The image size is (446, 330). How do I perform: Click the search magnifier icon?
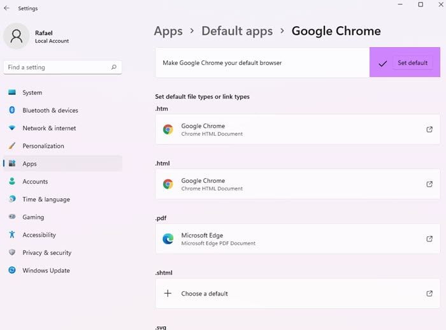point(114,67)
